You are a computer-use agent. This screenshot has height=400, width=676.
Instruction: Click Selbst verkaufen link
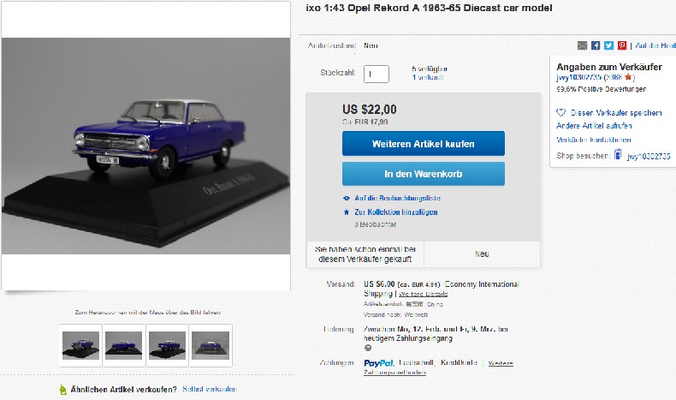tap(210, 389)
